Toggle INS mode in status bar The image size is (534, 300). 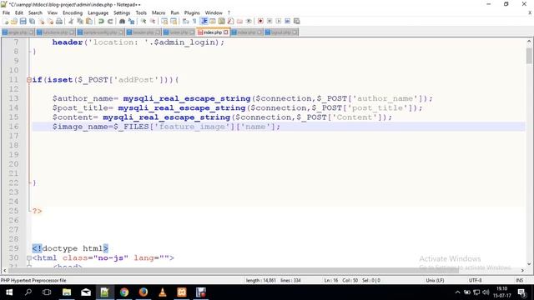coord(519,280)
